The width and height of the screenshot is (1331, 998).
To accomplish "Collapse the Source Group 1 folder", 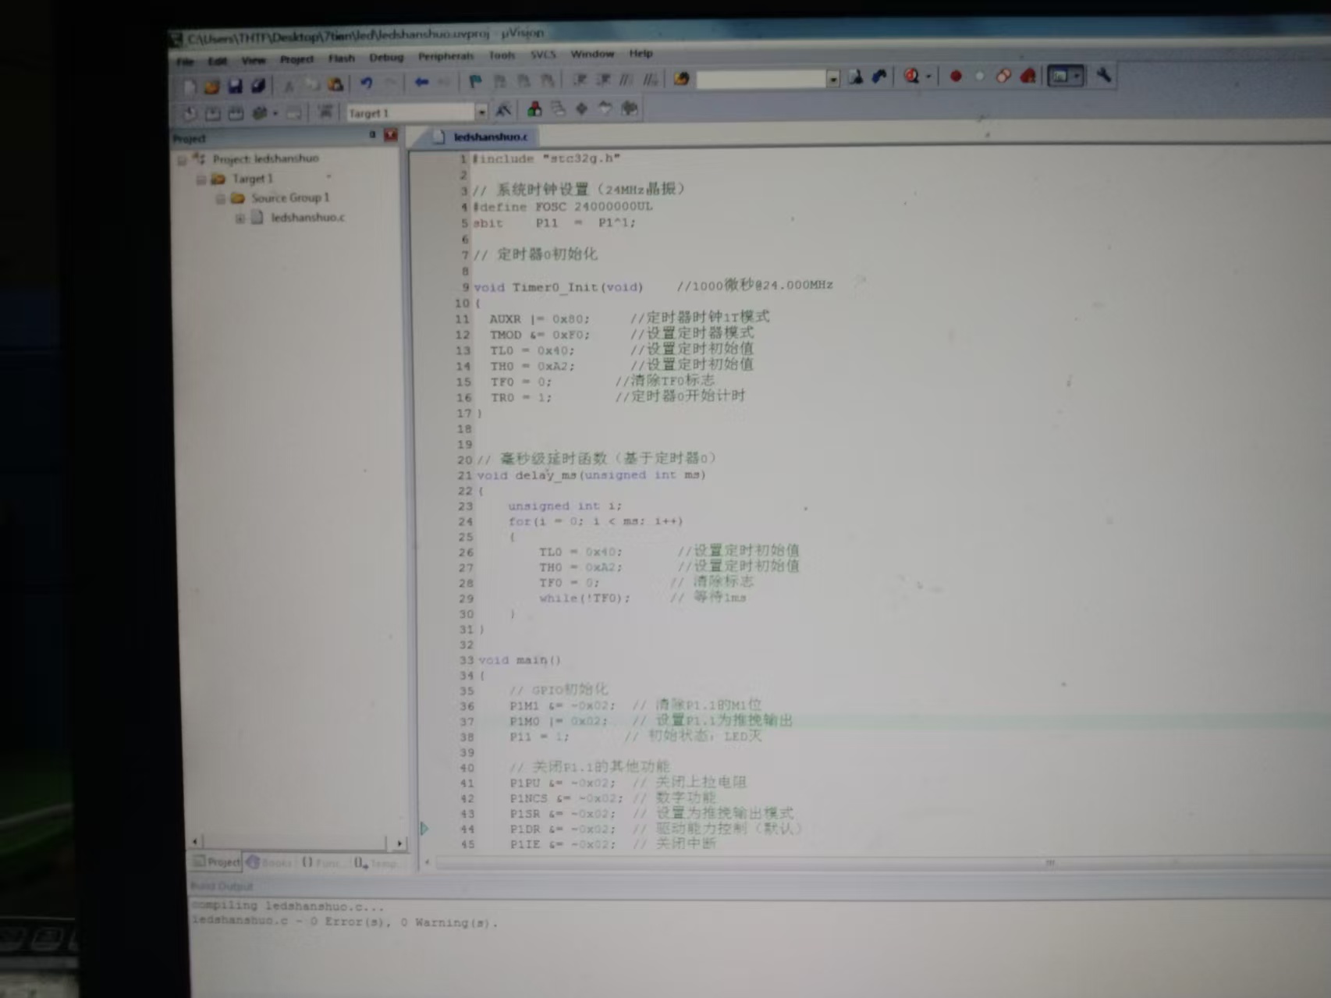I will [x=220, y=199].
